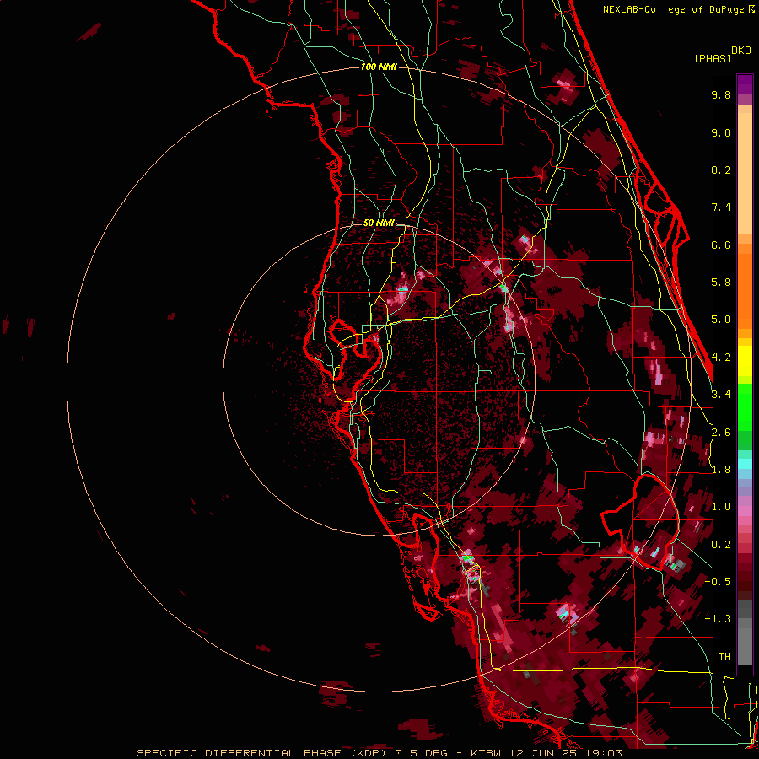Click the -0.5 legend value
This screenshot has height=759, width=759.
coord(718,582)
